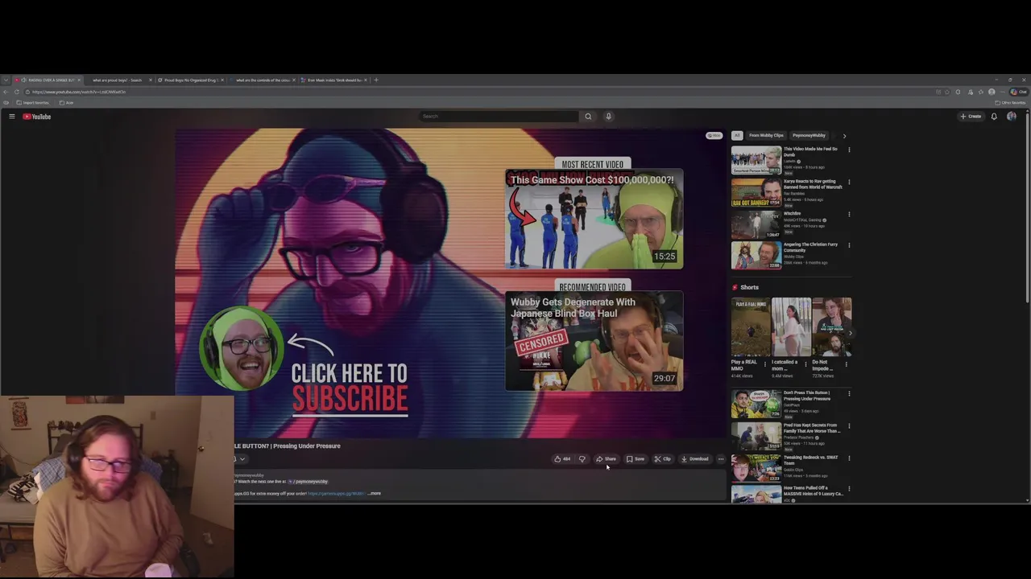Open Import favorites bookmark bar item
The height and width of the screenshot is (579, 1031).
[33, 103]
